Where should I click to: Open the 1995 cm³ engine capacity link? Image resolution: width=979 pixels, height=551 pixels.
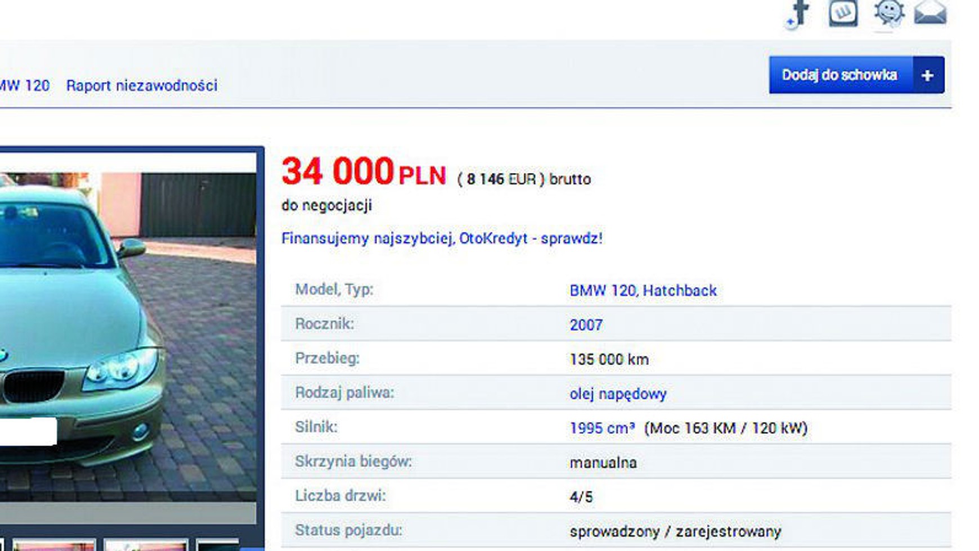[602, 428]
